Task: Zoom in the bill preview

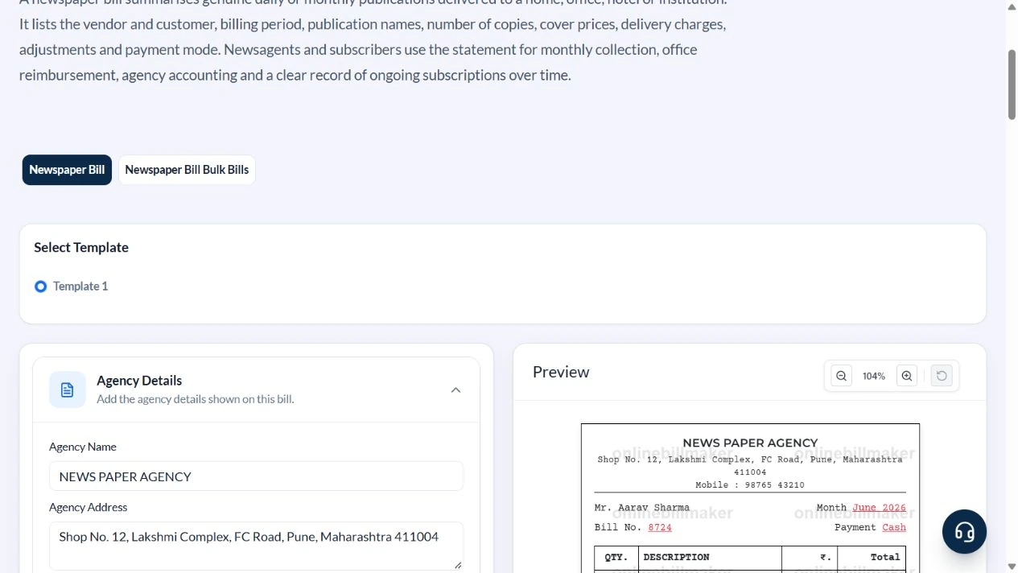Action: click(907, 376)
